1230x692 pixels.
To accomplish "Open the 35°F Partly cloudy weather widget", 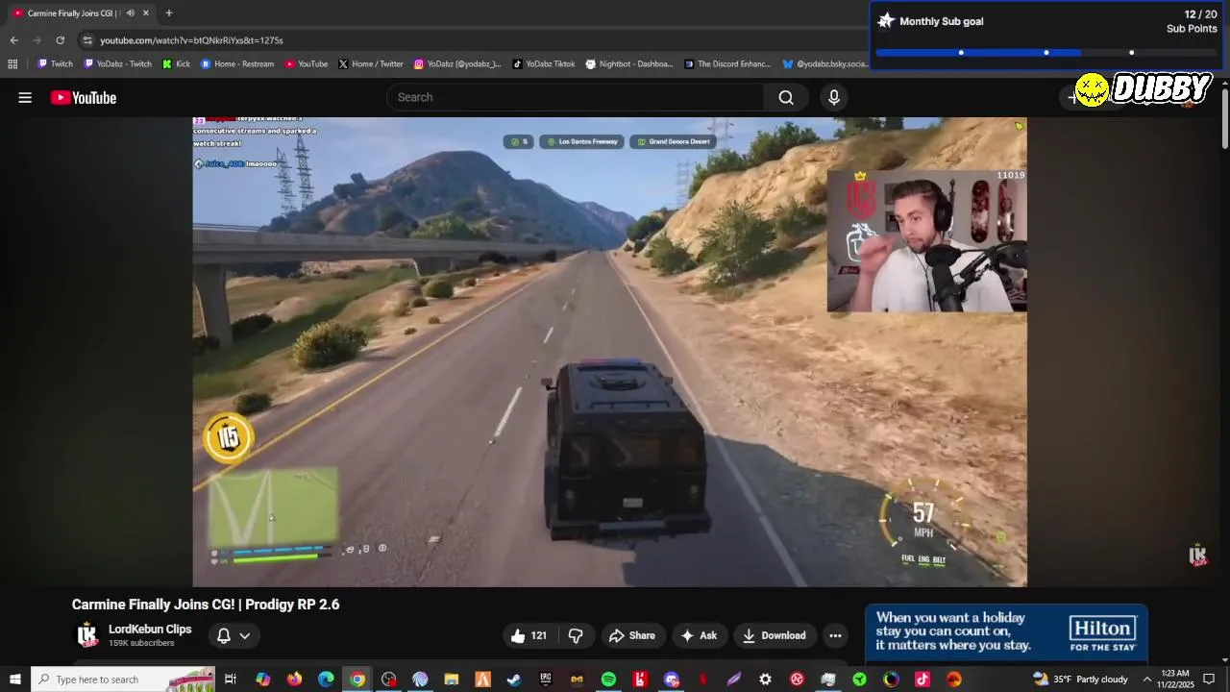I will pos(1080,680).
